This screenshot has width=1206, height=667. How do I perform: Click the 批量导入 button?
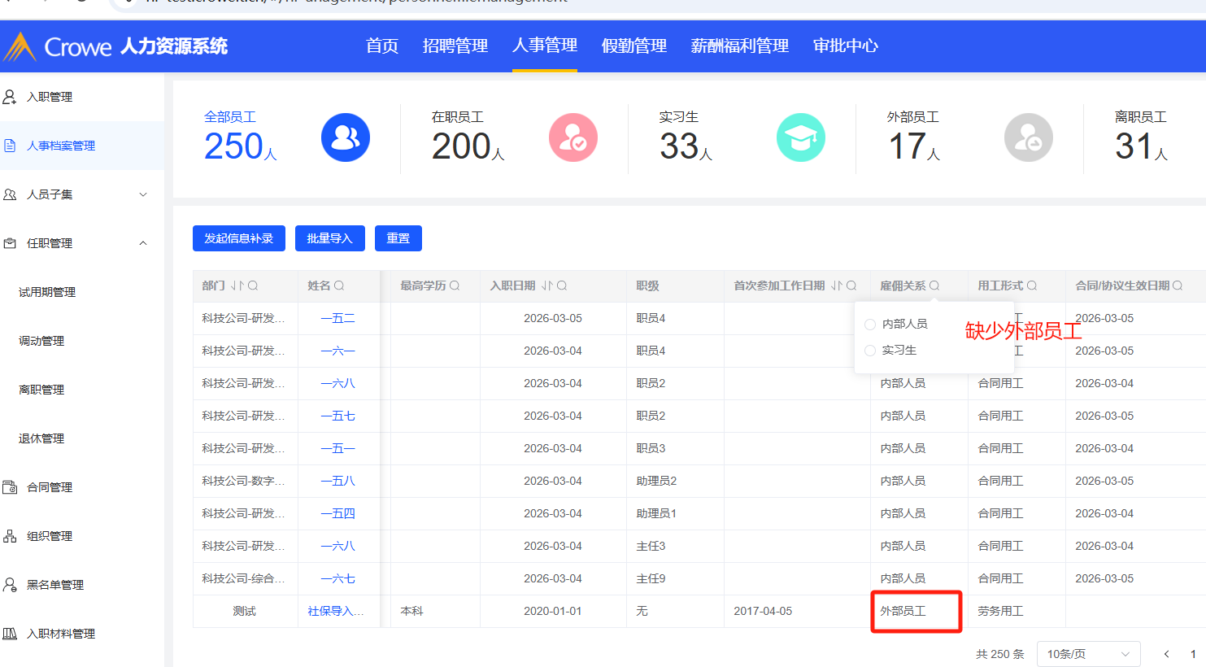point(329,238)
